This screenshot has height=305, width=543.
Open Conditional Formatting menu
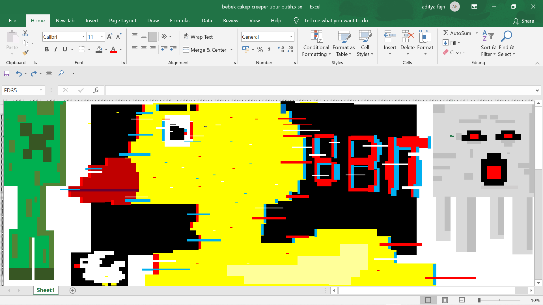pyautogui.click(x=316, y=43)
